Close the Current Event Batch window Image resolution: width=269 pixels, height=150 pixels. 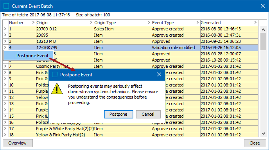262,6
